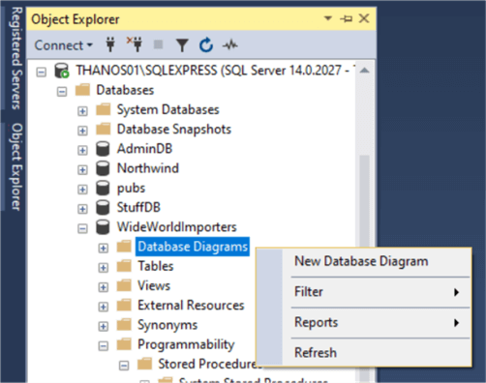
Task: Expand the AdminDB database node
Action: pyautogui.click(x=82, y=150)
